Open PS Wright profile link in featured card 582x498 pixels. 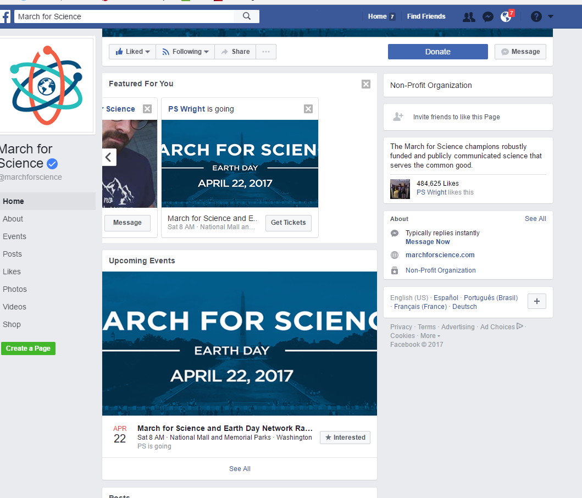(186, 109)
